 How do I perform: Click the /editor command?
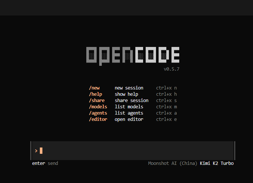click(x=98, y=119)
